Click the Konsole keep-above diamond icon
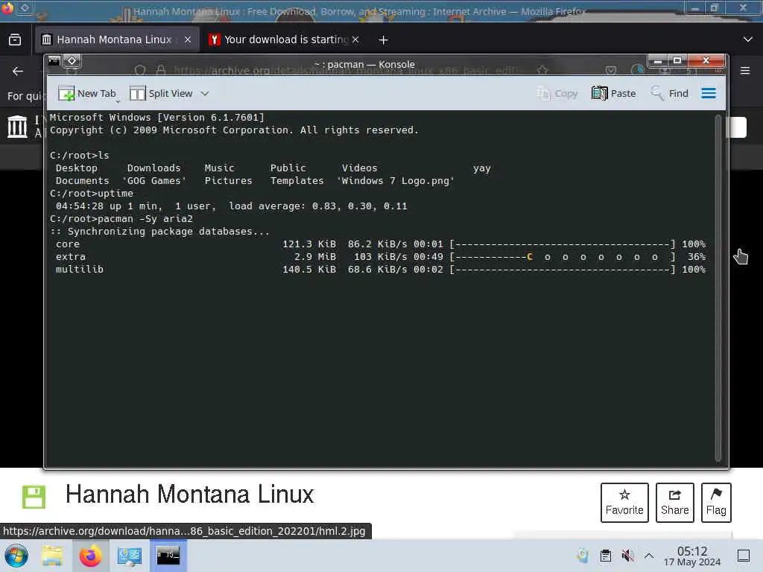The image size is (763, 572). click(x=72, y=61)
